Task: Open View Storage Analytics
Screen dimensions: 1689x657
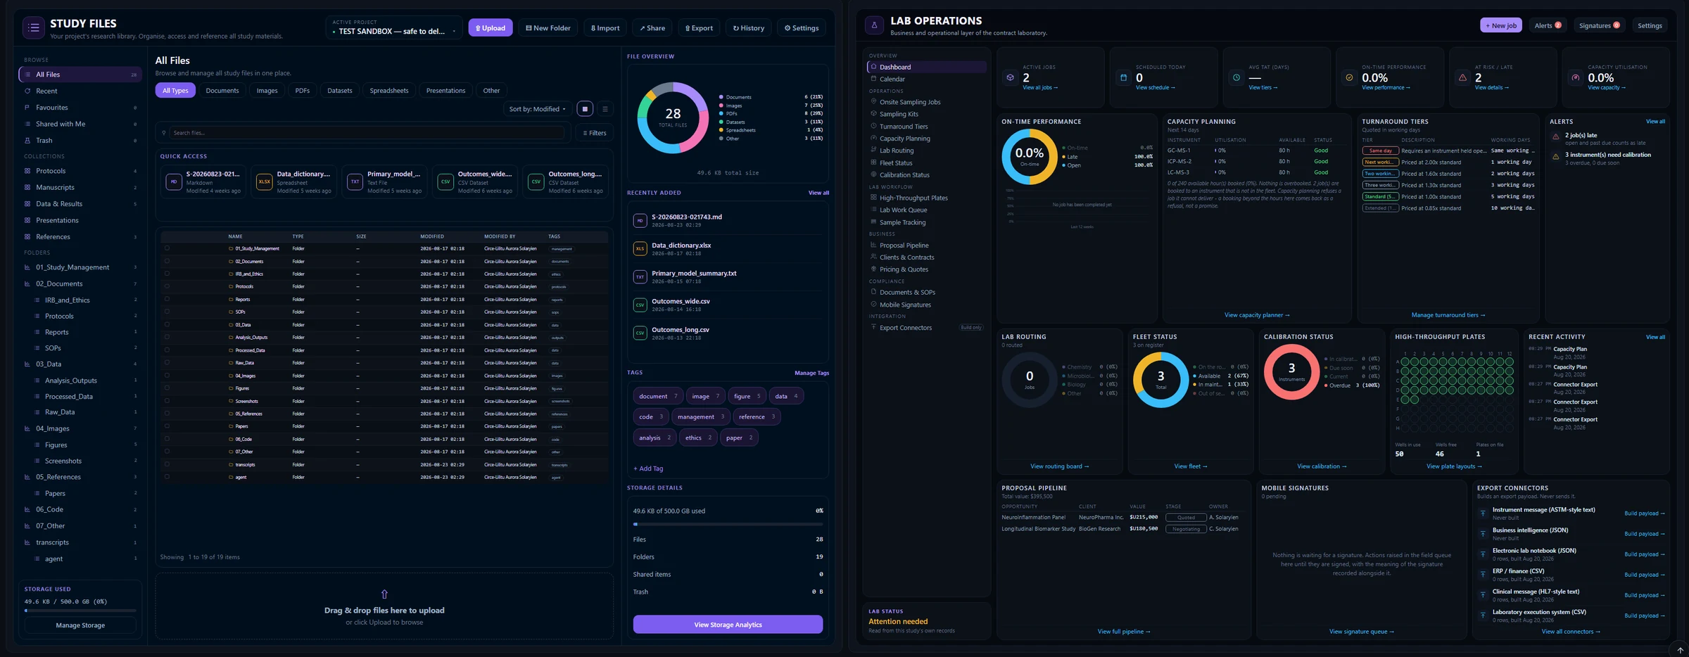Action: [728, 625]
